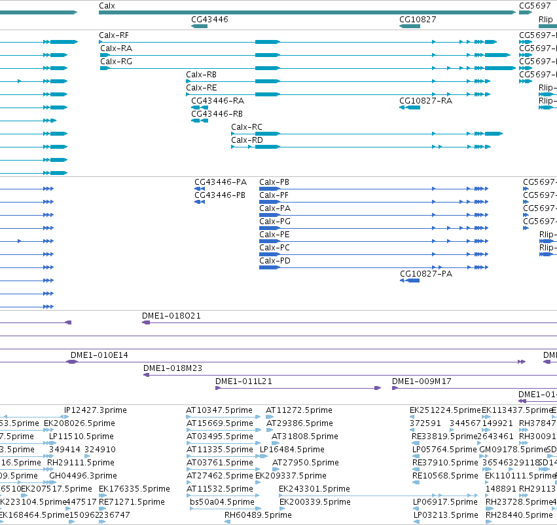The width and height of the screenshot is (557, 525).
Task: Select the Calx-PF protein label
Action: (x=274, y=195)
